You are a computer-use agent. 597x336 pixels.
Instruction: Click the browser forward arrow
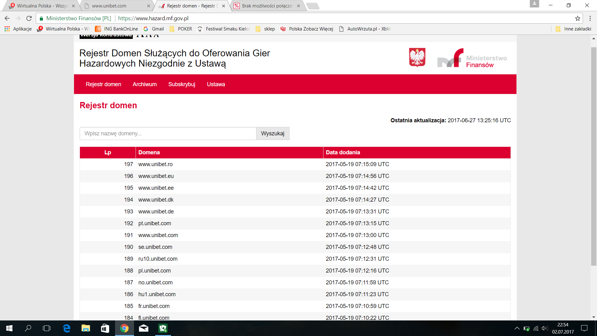pos(18,18)
